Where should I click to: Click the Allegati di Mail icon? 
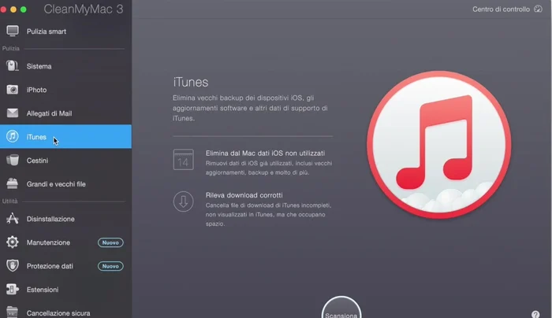(x=13, y=113)
